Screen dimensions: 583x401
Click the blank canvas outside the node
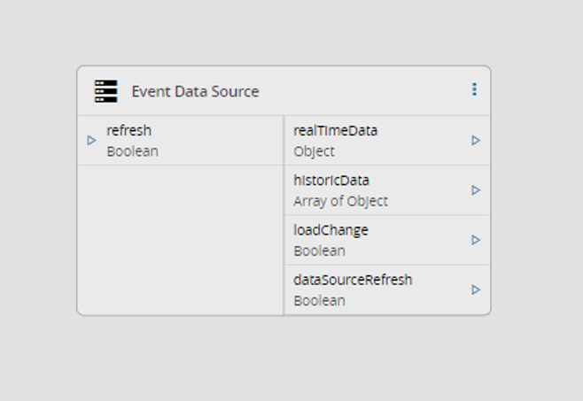coord(292,363)
